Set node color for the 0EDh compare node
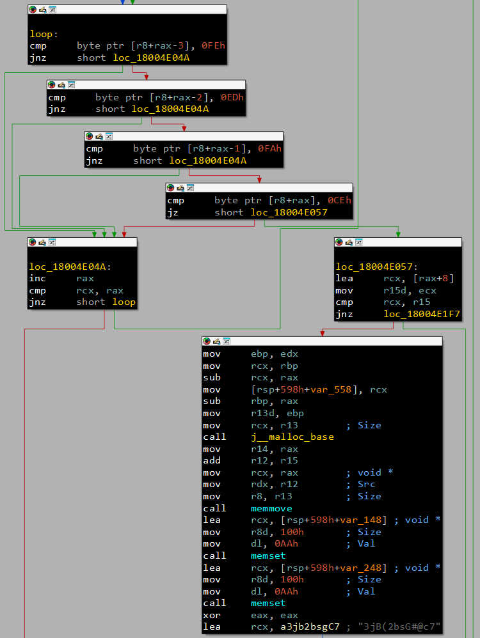The image size is (480, 638). (51, 84)
